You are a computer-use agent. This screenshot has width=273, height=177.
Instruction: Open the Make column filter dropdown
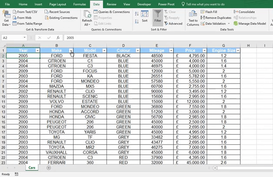tap(70, 50)
